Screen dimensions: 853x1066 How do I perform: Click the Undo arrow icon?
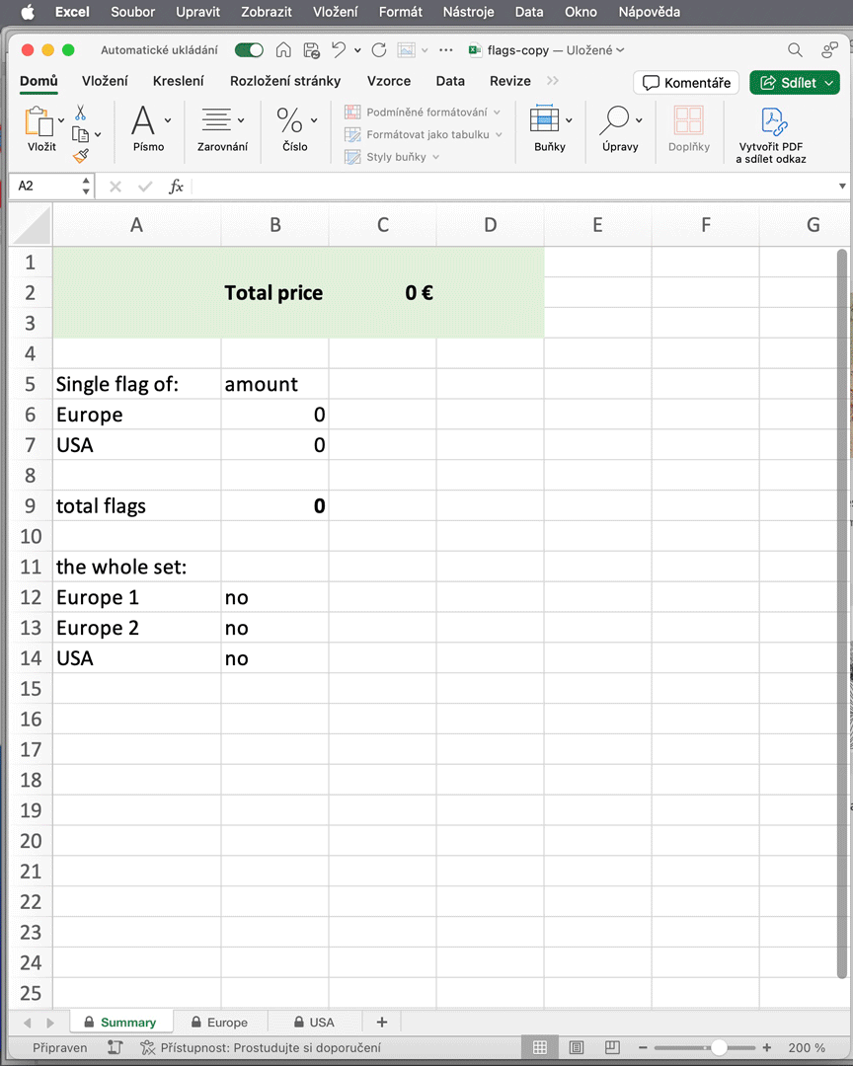pyautogui.click(x=339, y=50)
